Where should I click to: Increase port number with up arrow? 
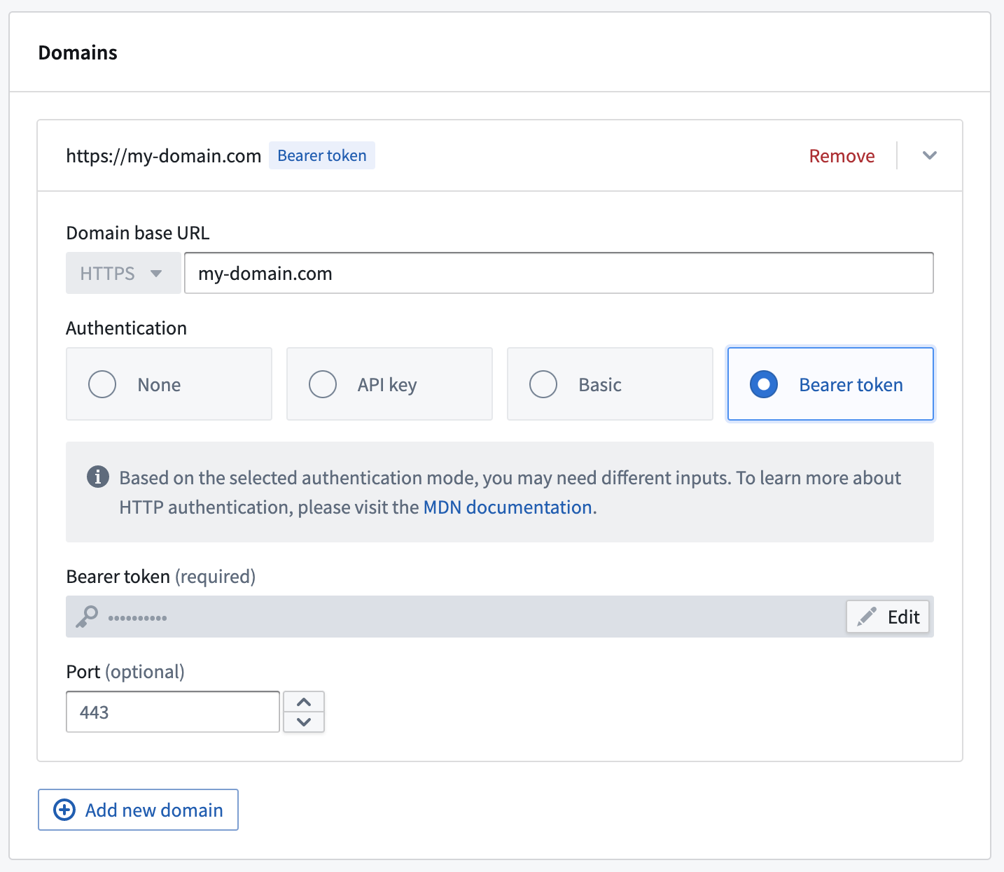point(304,702)
